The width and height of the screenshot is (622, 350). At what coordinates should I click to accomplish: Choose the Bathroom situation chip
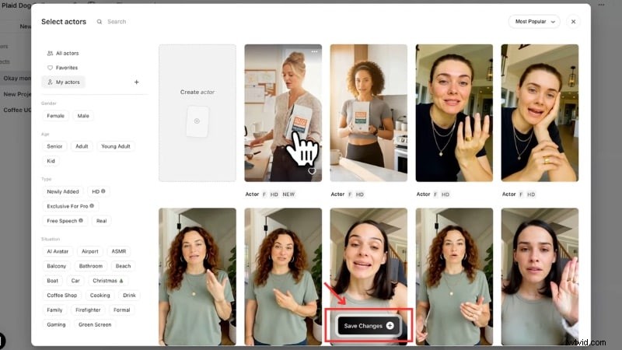pos(91,266)
